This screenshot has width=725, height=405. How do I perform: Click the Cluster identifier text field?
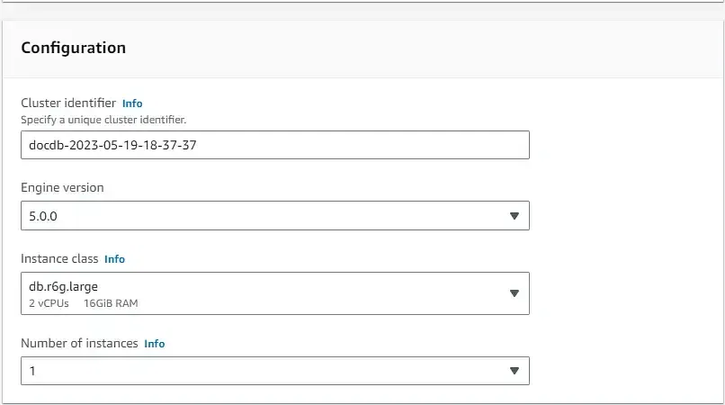click(x=274, y=145)
